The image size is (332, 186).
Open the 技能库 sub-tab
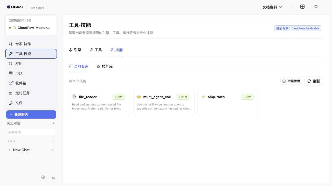tap(105, 66)
